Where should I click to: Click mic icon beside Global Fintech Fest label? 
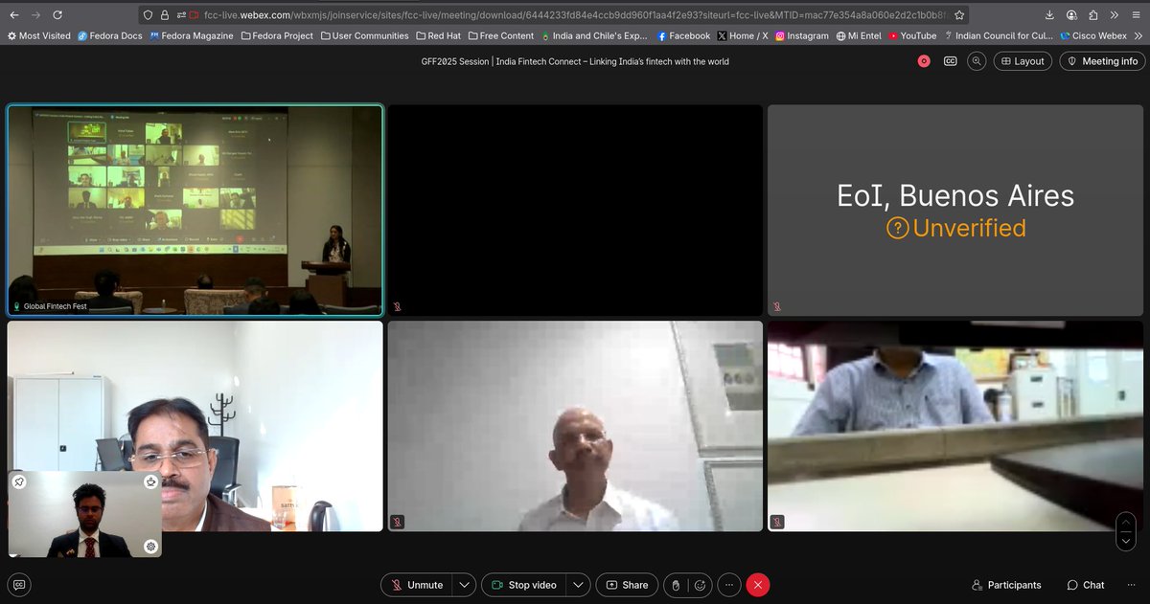pyautogui.click(x=16, y=306)
